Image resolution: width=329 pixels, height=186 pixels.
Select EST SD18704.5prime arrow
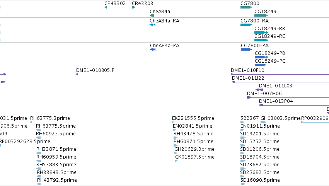(x=243, y=161)
